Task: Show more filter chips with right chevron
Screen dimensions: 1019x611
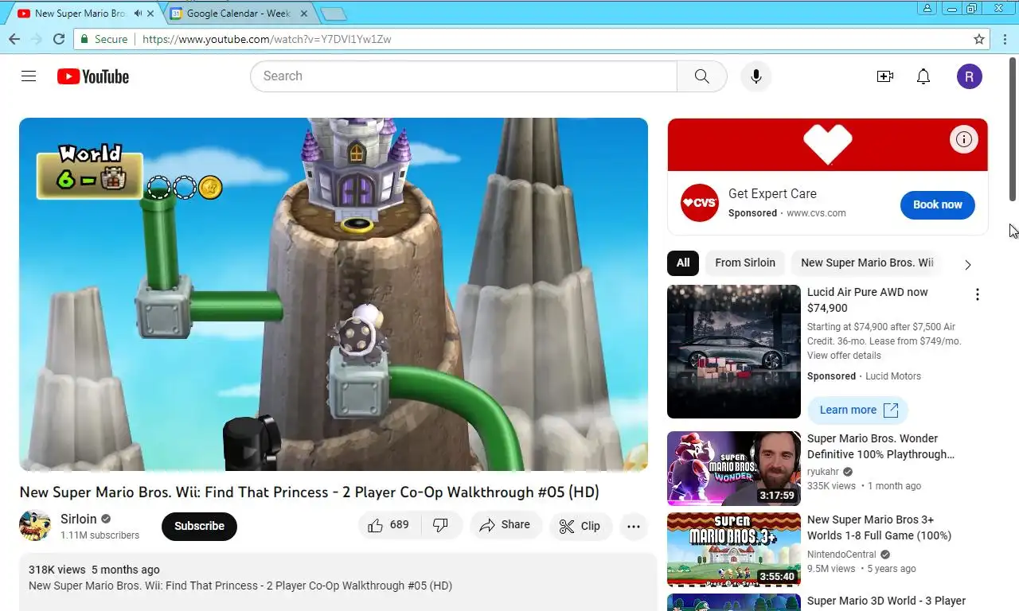Action: [x=968, y=264]
